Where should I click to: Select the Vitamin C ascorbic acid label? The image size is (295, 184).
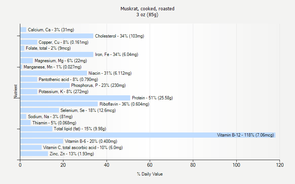coord(83,148)
